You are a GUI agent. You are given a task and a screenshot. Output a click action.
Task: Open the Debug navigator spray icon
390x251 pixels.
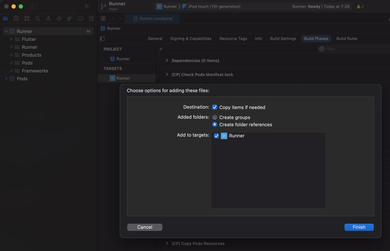70,19
